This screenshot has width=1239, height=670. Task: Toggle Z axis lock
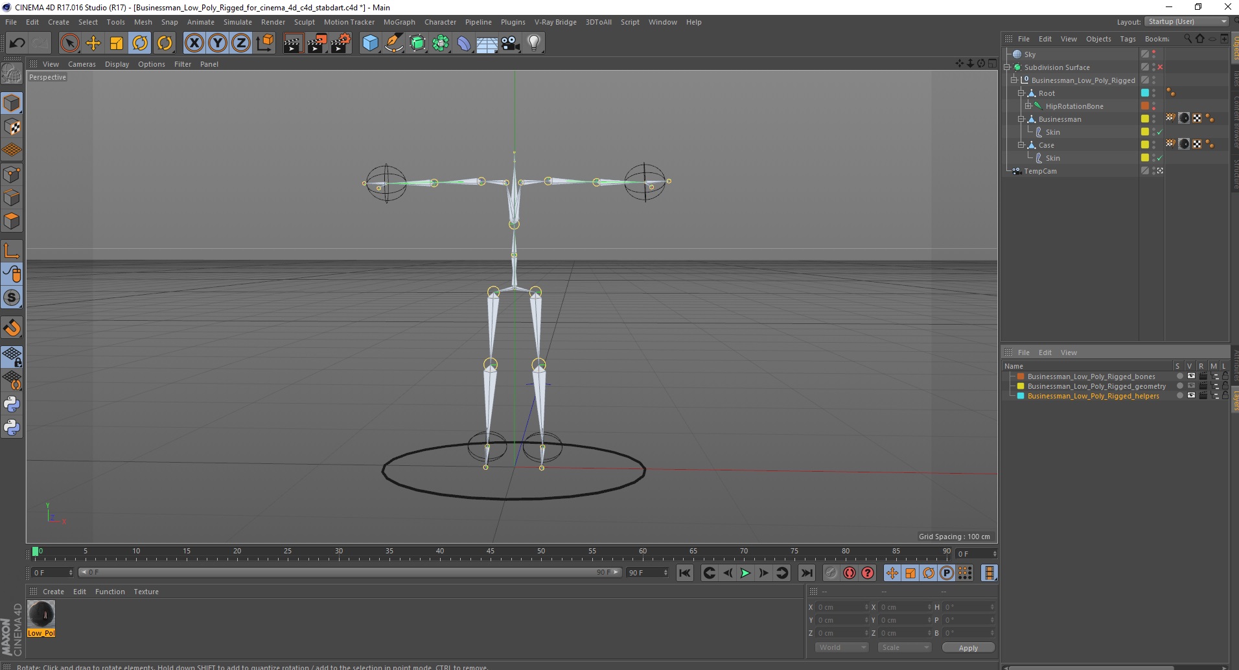click(241, 43)
